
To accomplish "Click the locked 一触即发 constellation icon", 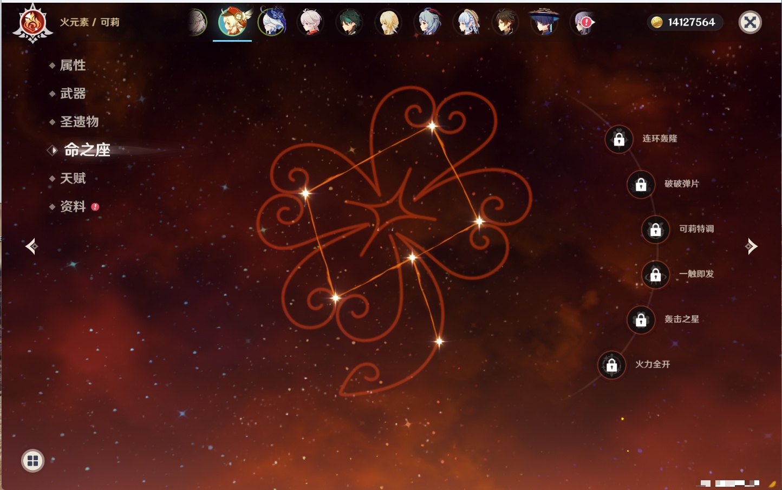I will (x=655, y=275).
